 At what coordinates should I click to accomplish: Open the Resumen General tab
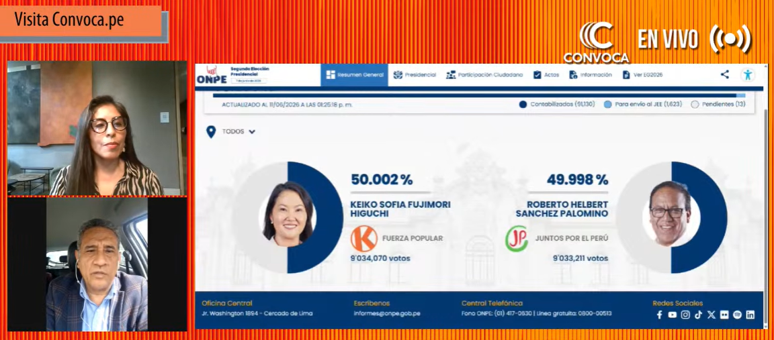pos(355,75)
